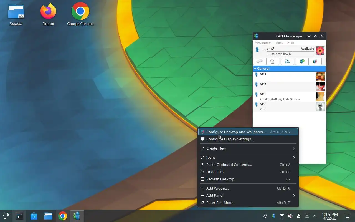The height and width of the screenshot is (222, 355).
Task: Open the conversation button in LAN Messenger toolbar
Action: click(260, 61)
